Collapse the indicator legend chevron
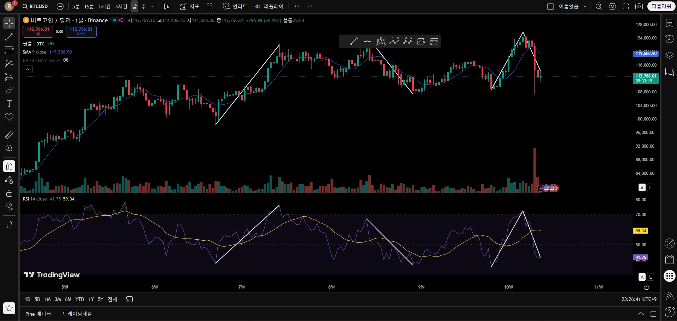The height and width of the screenshot is (321, 677). point(28,69)
